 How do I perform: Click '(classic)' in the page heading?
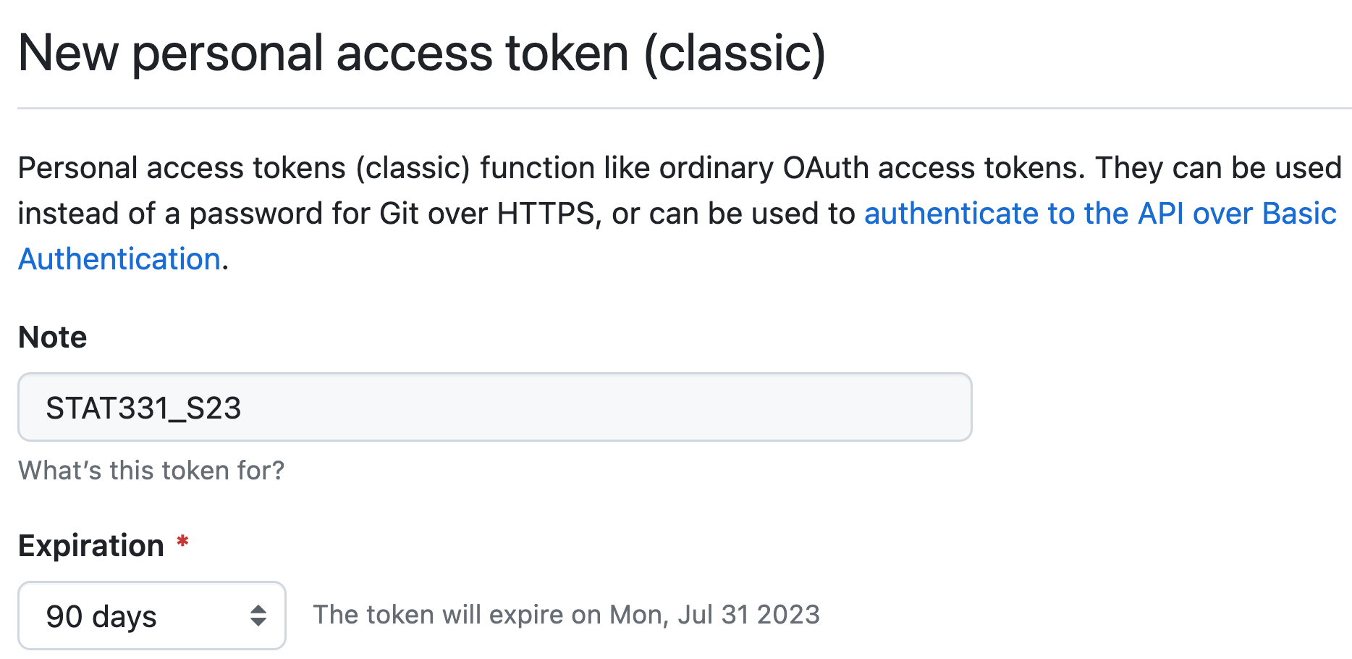(x=735, y=54)
